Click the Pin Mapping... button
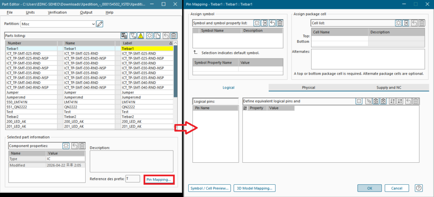Viewport: 434px width, 197px height. (x=159, y=180)
